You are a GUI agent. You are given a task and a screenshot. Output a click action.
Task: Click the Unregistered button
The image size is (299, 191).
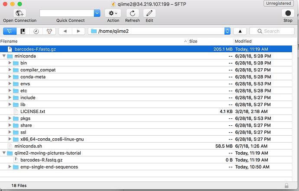pos(279,3)
